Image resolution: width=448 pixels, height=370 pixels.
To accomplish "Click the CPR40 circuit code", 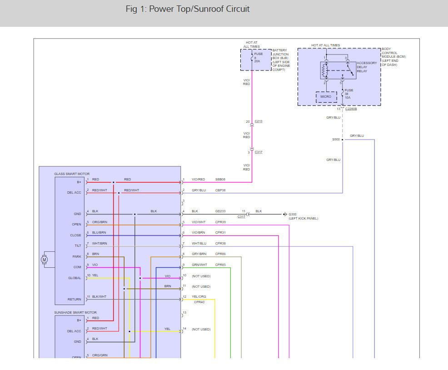I will 199,302.
